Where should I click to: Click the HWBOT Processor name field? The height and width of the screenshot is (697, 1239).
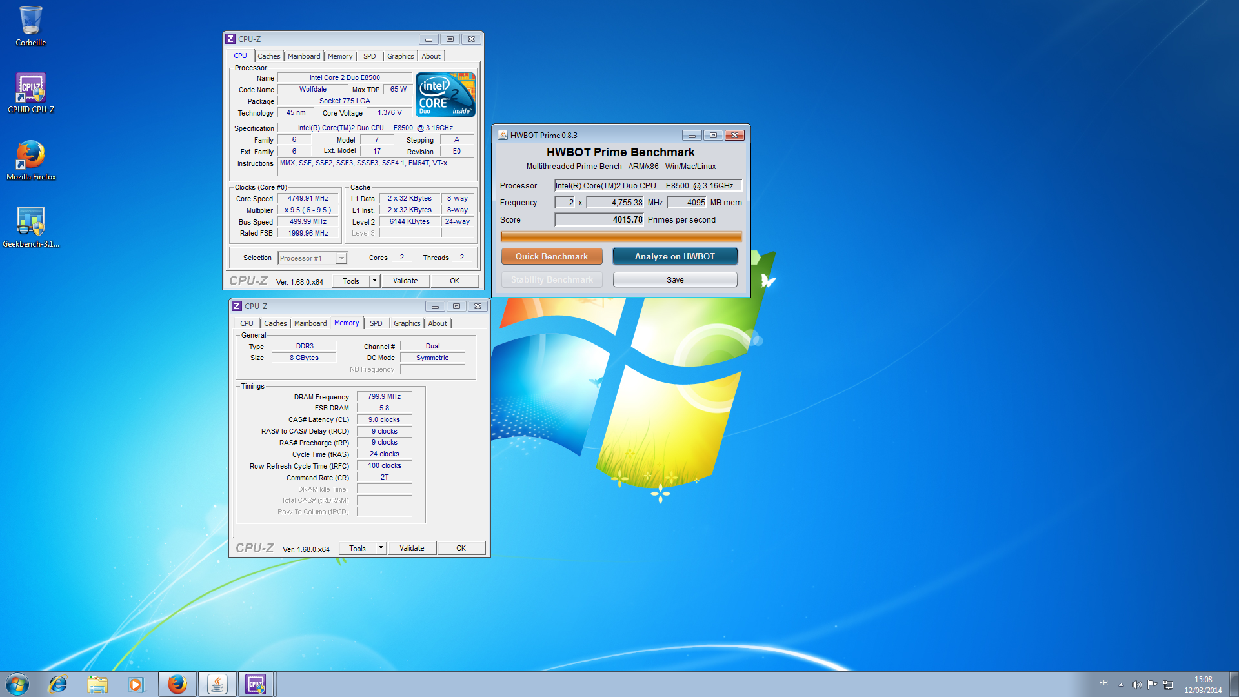click(648, 186)
